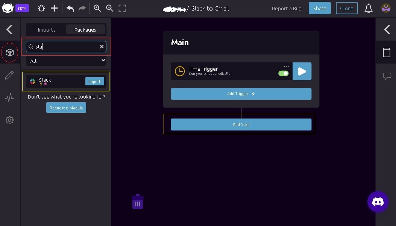Click the Share button
Image resolution: width=396 pixels, height=226 pixels.
click(320, 8)
